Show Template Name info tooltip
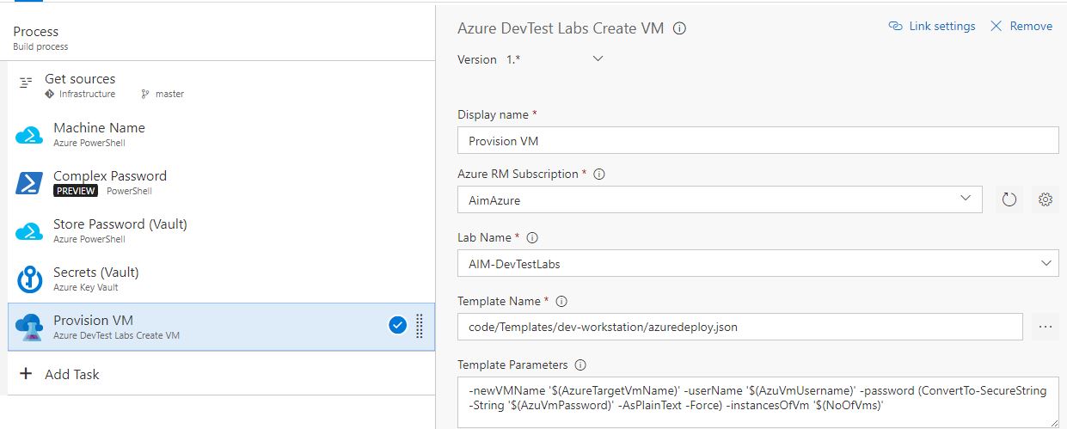This screenshot has height=429, width=1067. [562, 302]
